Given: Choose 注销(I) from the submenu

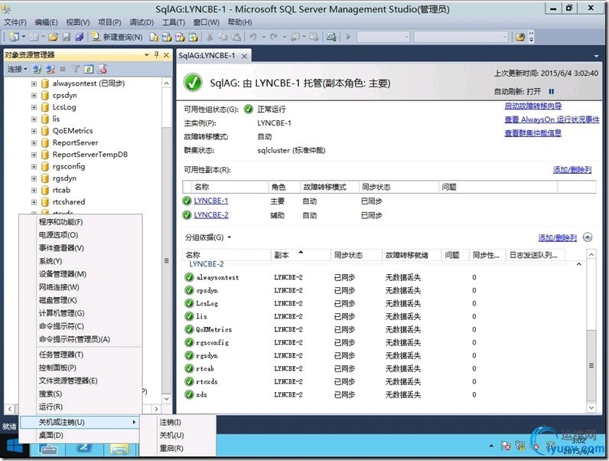Looking at the screenshot, I should 170,423.
